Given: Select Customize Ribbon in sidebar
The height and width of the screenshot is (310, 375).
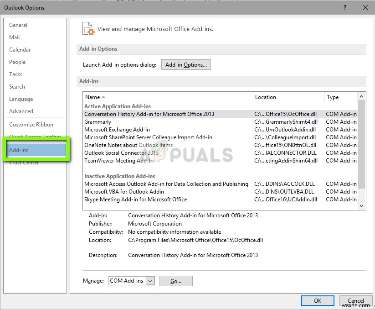Looking at the screenshot, I should (30, 124).
